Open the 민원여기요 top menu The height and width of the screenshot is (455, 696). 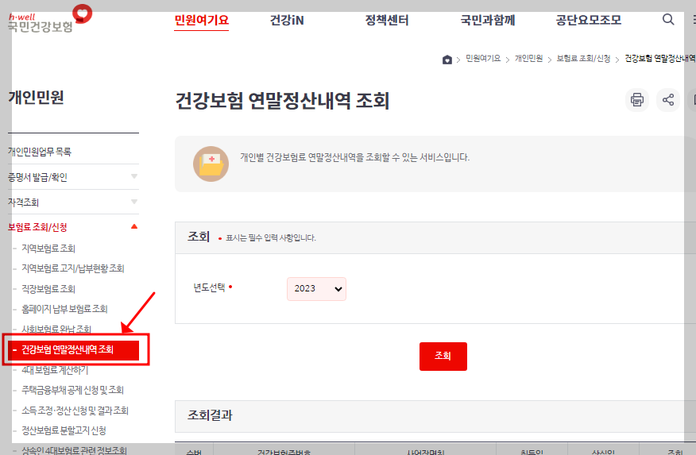point(202,21)
